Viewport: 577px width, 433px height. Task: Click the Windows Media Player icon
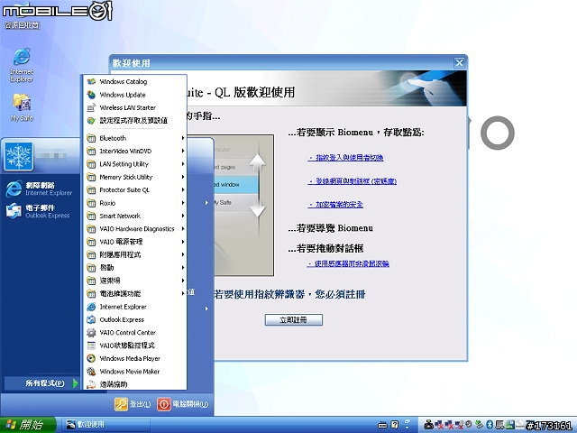[x=91, y=358]
